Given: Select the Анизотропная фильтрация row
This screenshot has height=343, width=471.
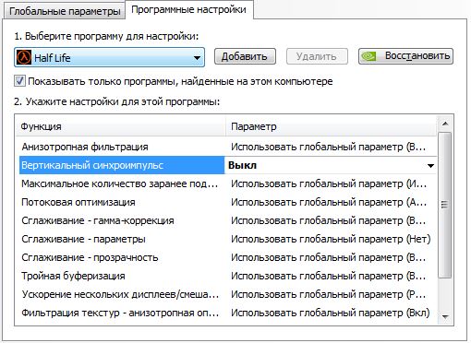Looking at the screenshot, I should click(228, 147).
